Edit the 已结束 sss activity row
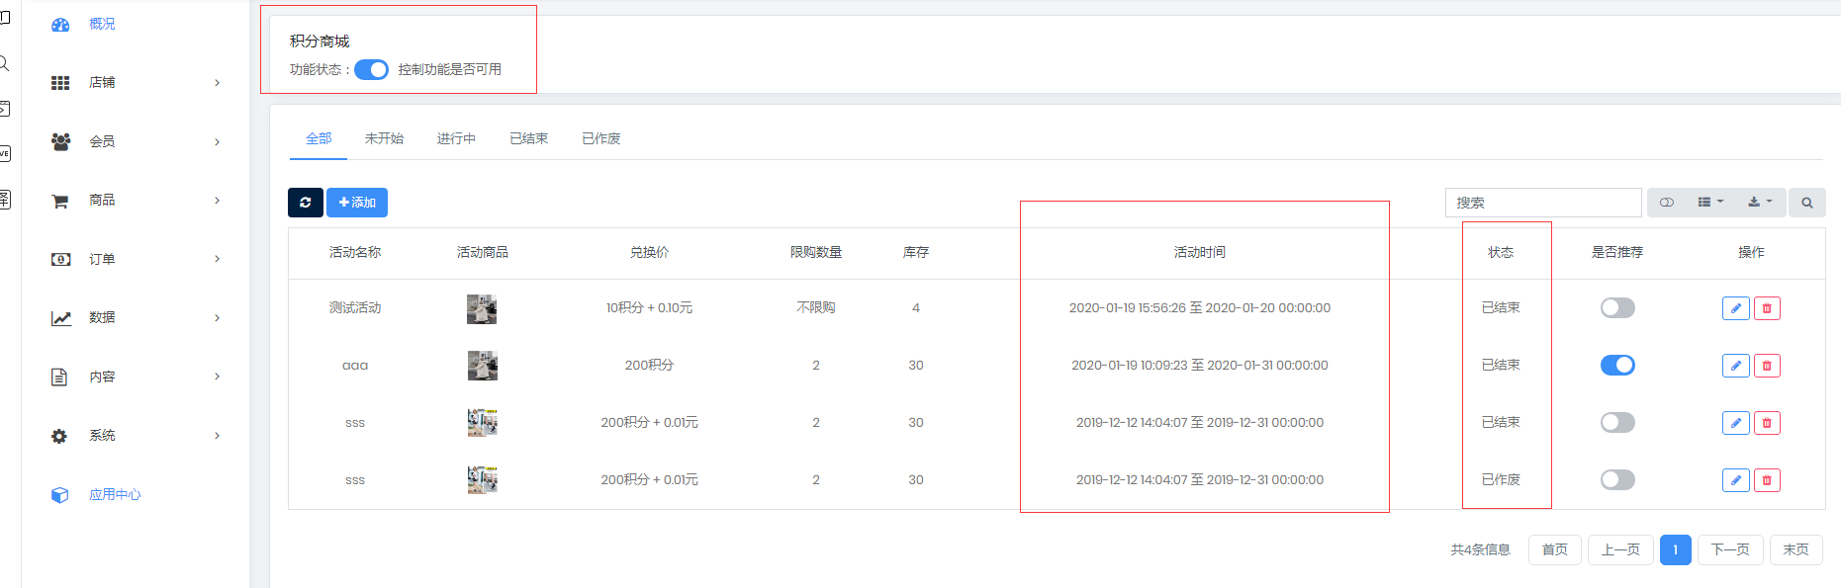 click(x=1736, y=423)
